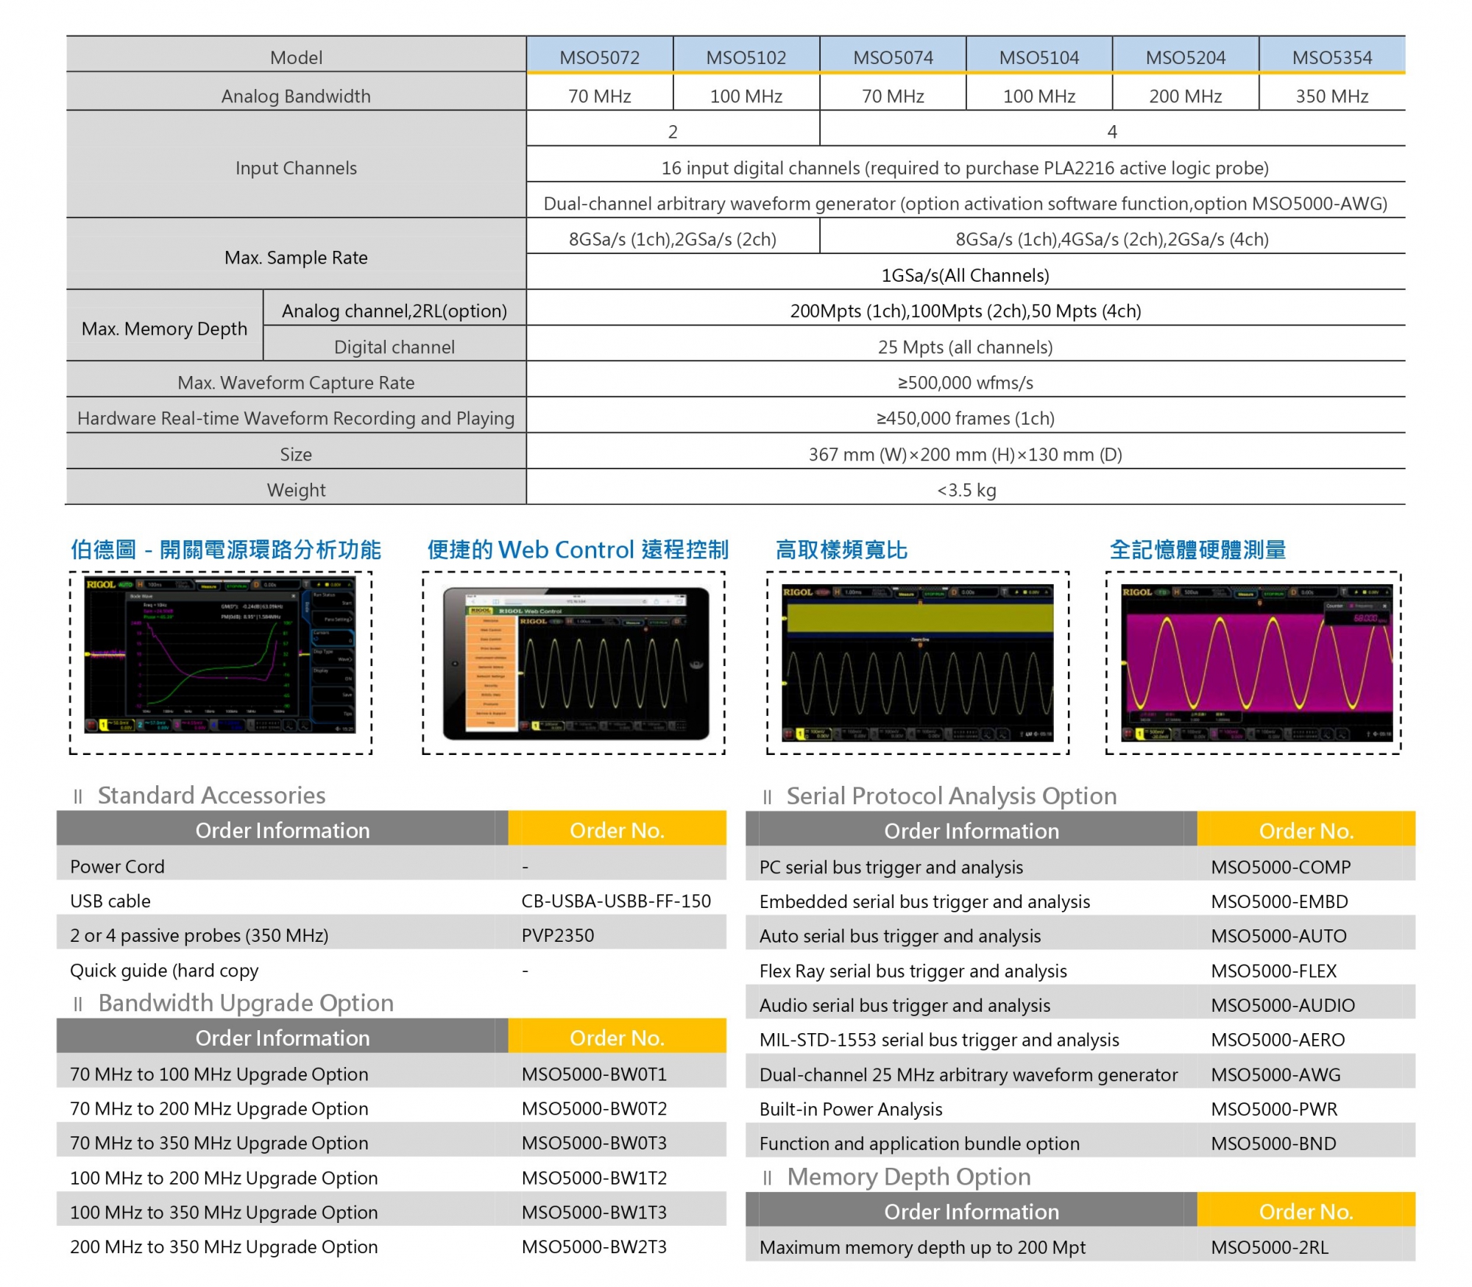This screenshot has width=1472, height=1287.
Task: Click the Memory Depth Option section heading
Action: pos(909,1177)
